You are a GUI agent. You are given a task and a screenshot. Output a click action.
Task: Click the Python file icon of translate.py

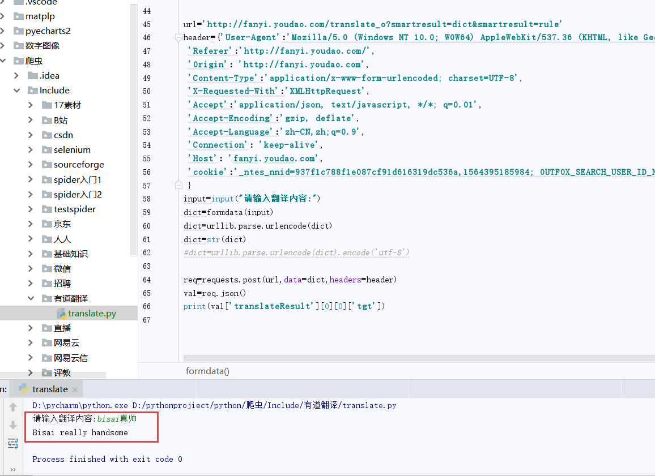coord(61,314)
